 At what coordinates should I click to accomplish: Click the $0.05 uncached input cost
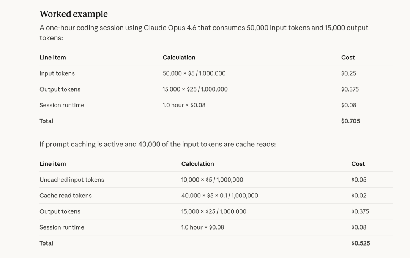359,180
